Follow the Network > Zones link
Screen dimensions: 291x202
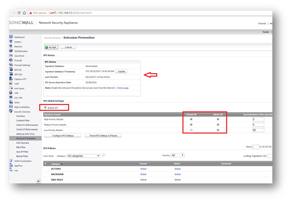tap(115, 88)
